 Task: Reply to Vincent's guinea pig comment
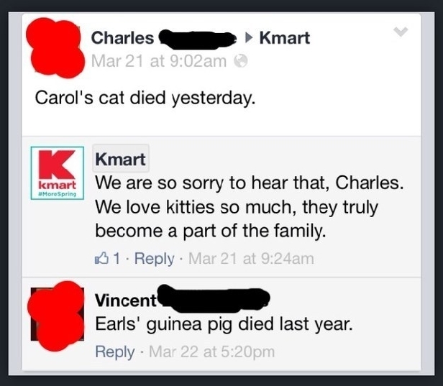coord(115,351)
